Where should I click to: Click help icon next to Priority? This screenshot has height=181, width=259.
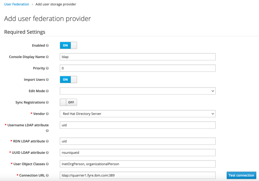tap(47, 68)
